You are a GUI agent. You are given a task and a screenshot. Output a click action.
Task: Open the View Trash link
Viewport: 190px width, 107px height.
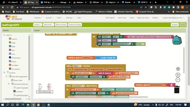coord(122,18)
